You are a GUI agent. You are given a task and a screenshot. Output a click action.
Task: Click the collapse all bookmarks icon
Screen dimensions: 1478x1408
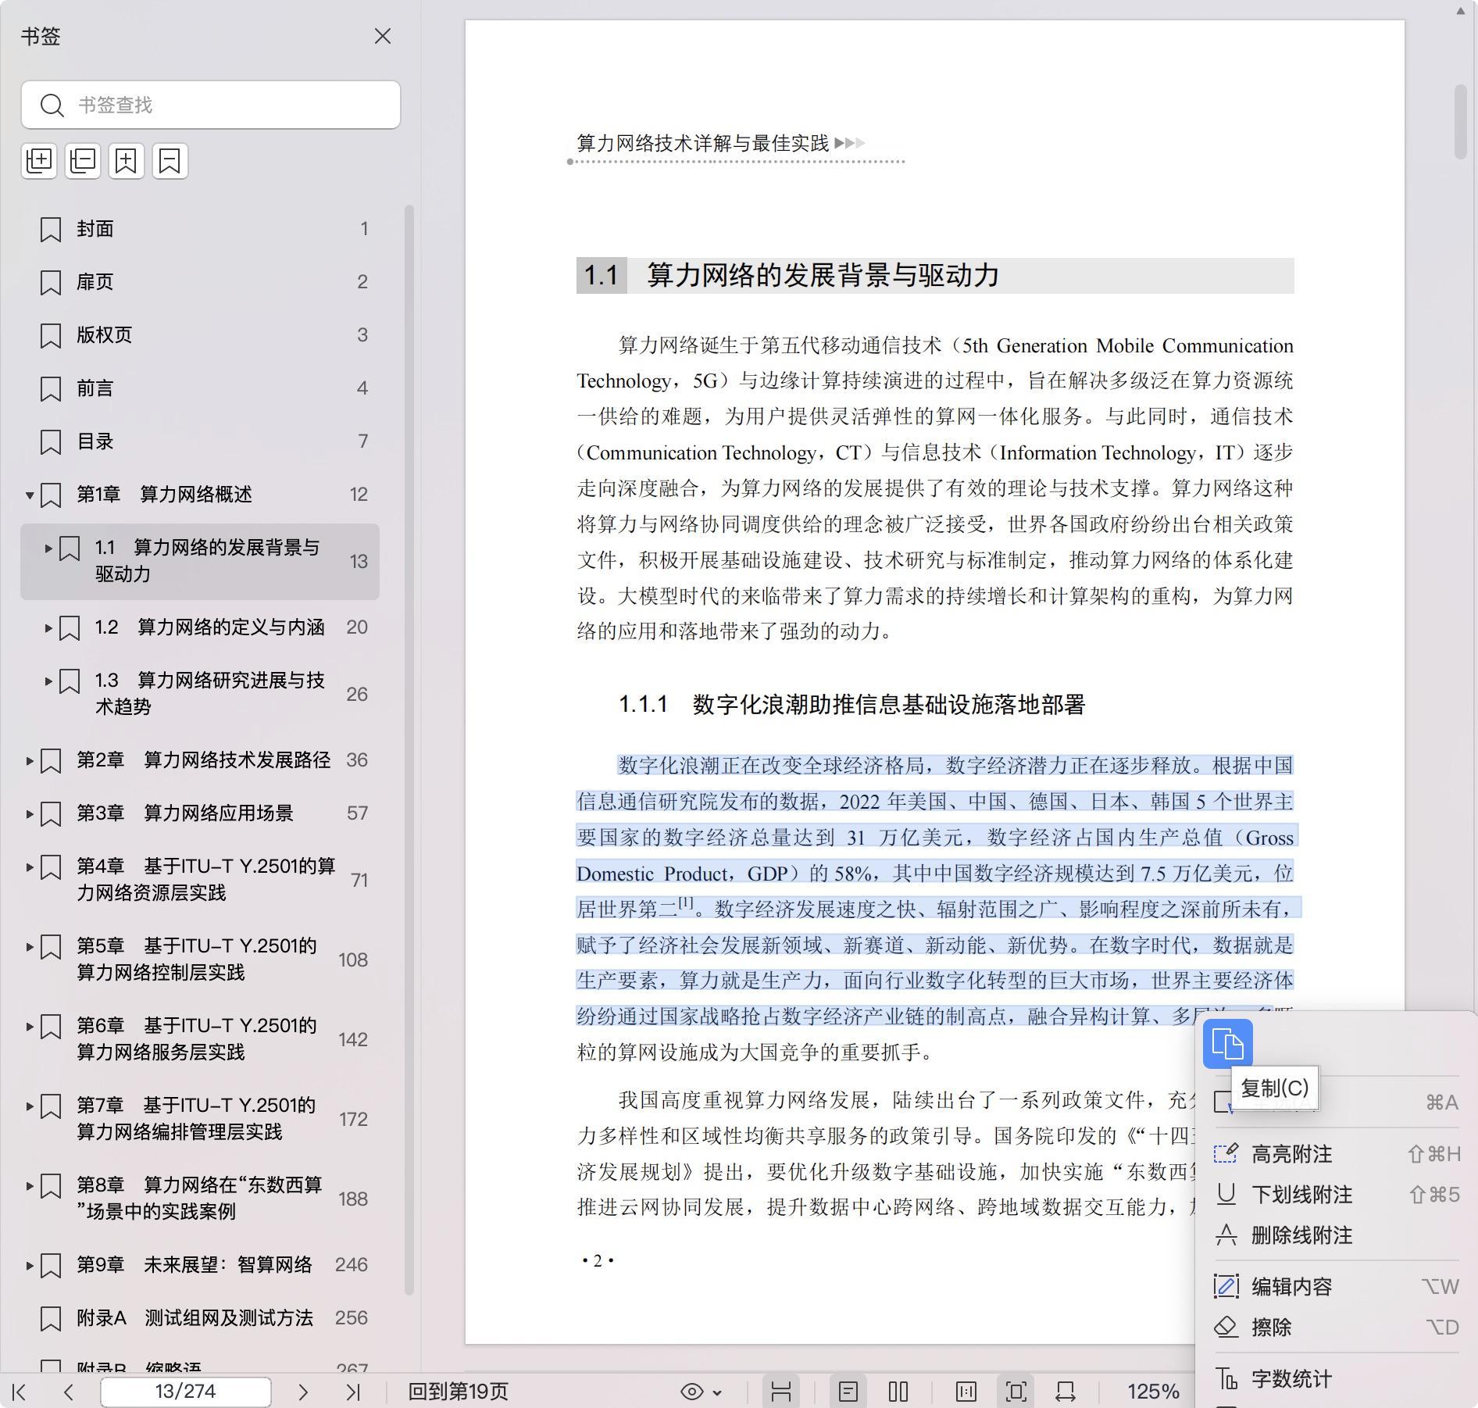coord(83,161)
